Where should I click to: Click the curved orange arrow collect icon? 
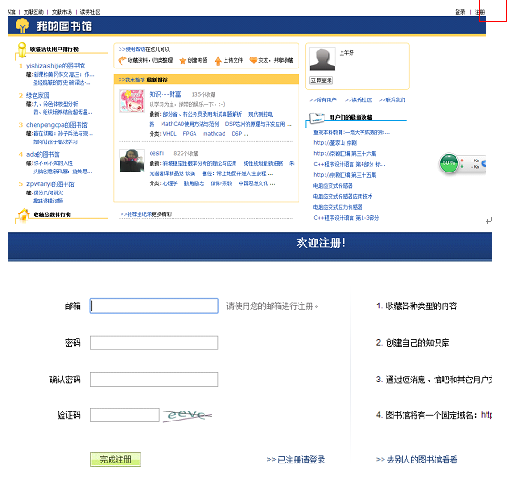tap(122, 60)
